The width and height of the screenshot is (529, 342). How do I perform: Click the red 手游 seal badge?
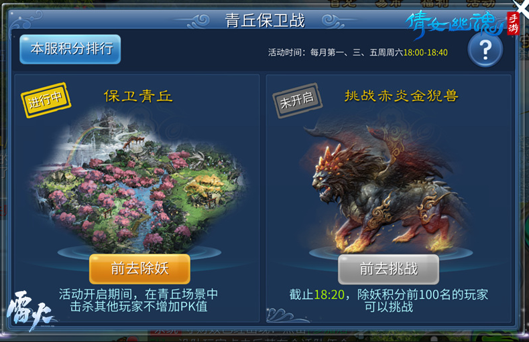pyautogui.click(x=513, y=23)
